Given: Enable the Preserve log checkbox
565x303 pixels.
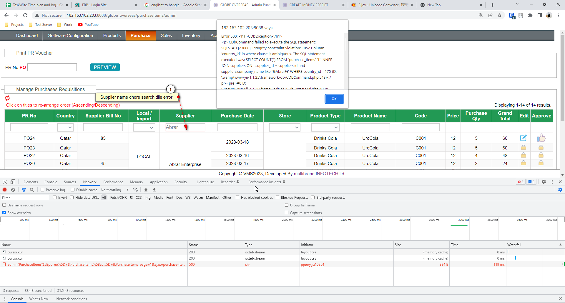Looking at the screenshot, I should pyautogui.click(x=42, y=190).
